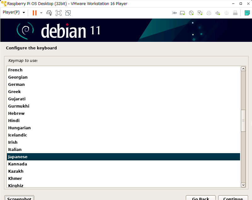Screen dimensions: 252x200
Task: Select the Georgian keymap
Action: click(123, 77)
